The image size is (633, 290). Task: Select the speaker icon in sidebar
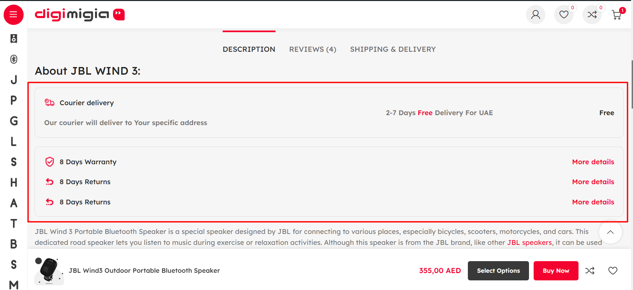pyautogui.click(x=14, y=38)
